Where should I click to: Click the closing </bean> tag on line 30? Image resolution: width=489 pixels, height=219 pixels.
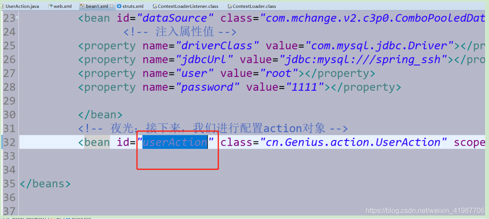[100, 114]
